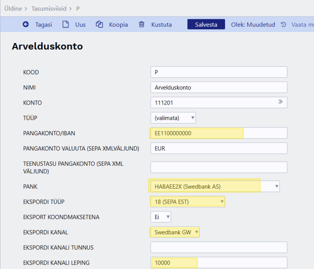The image size is (314, 269).
Task: Click the Tagasi back arrow icon
Action: pyautogui.click(x=26, y=25)
